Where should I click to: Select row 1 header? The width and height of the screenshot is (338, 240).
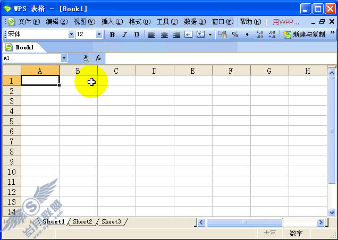tap(12, 81)
